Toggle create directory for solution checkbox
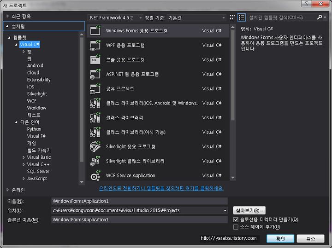The width and height of the screenshot is (332, 248). pyautogui.click(x=236, y=219)
